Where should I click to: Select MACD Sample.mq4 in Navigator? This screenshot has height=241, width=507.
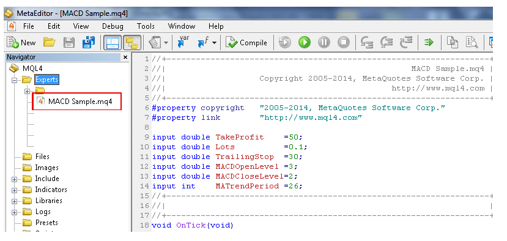(80, 102)
